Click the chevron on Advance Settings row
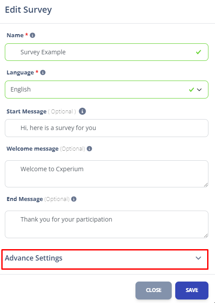Image resolution: width=215 pixels, height=303 pixels. click(x=198, y=258)
